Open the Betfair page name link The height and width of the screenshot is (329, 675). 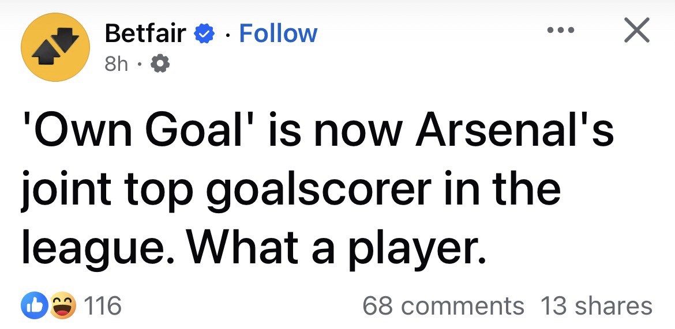click(145, 34)
